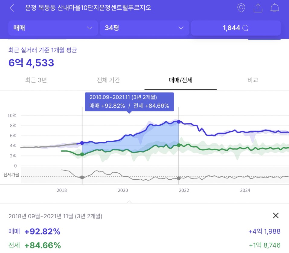Select the 2018.09 blue start marker
The image size is (289, 253).
pos(82,143)
